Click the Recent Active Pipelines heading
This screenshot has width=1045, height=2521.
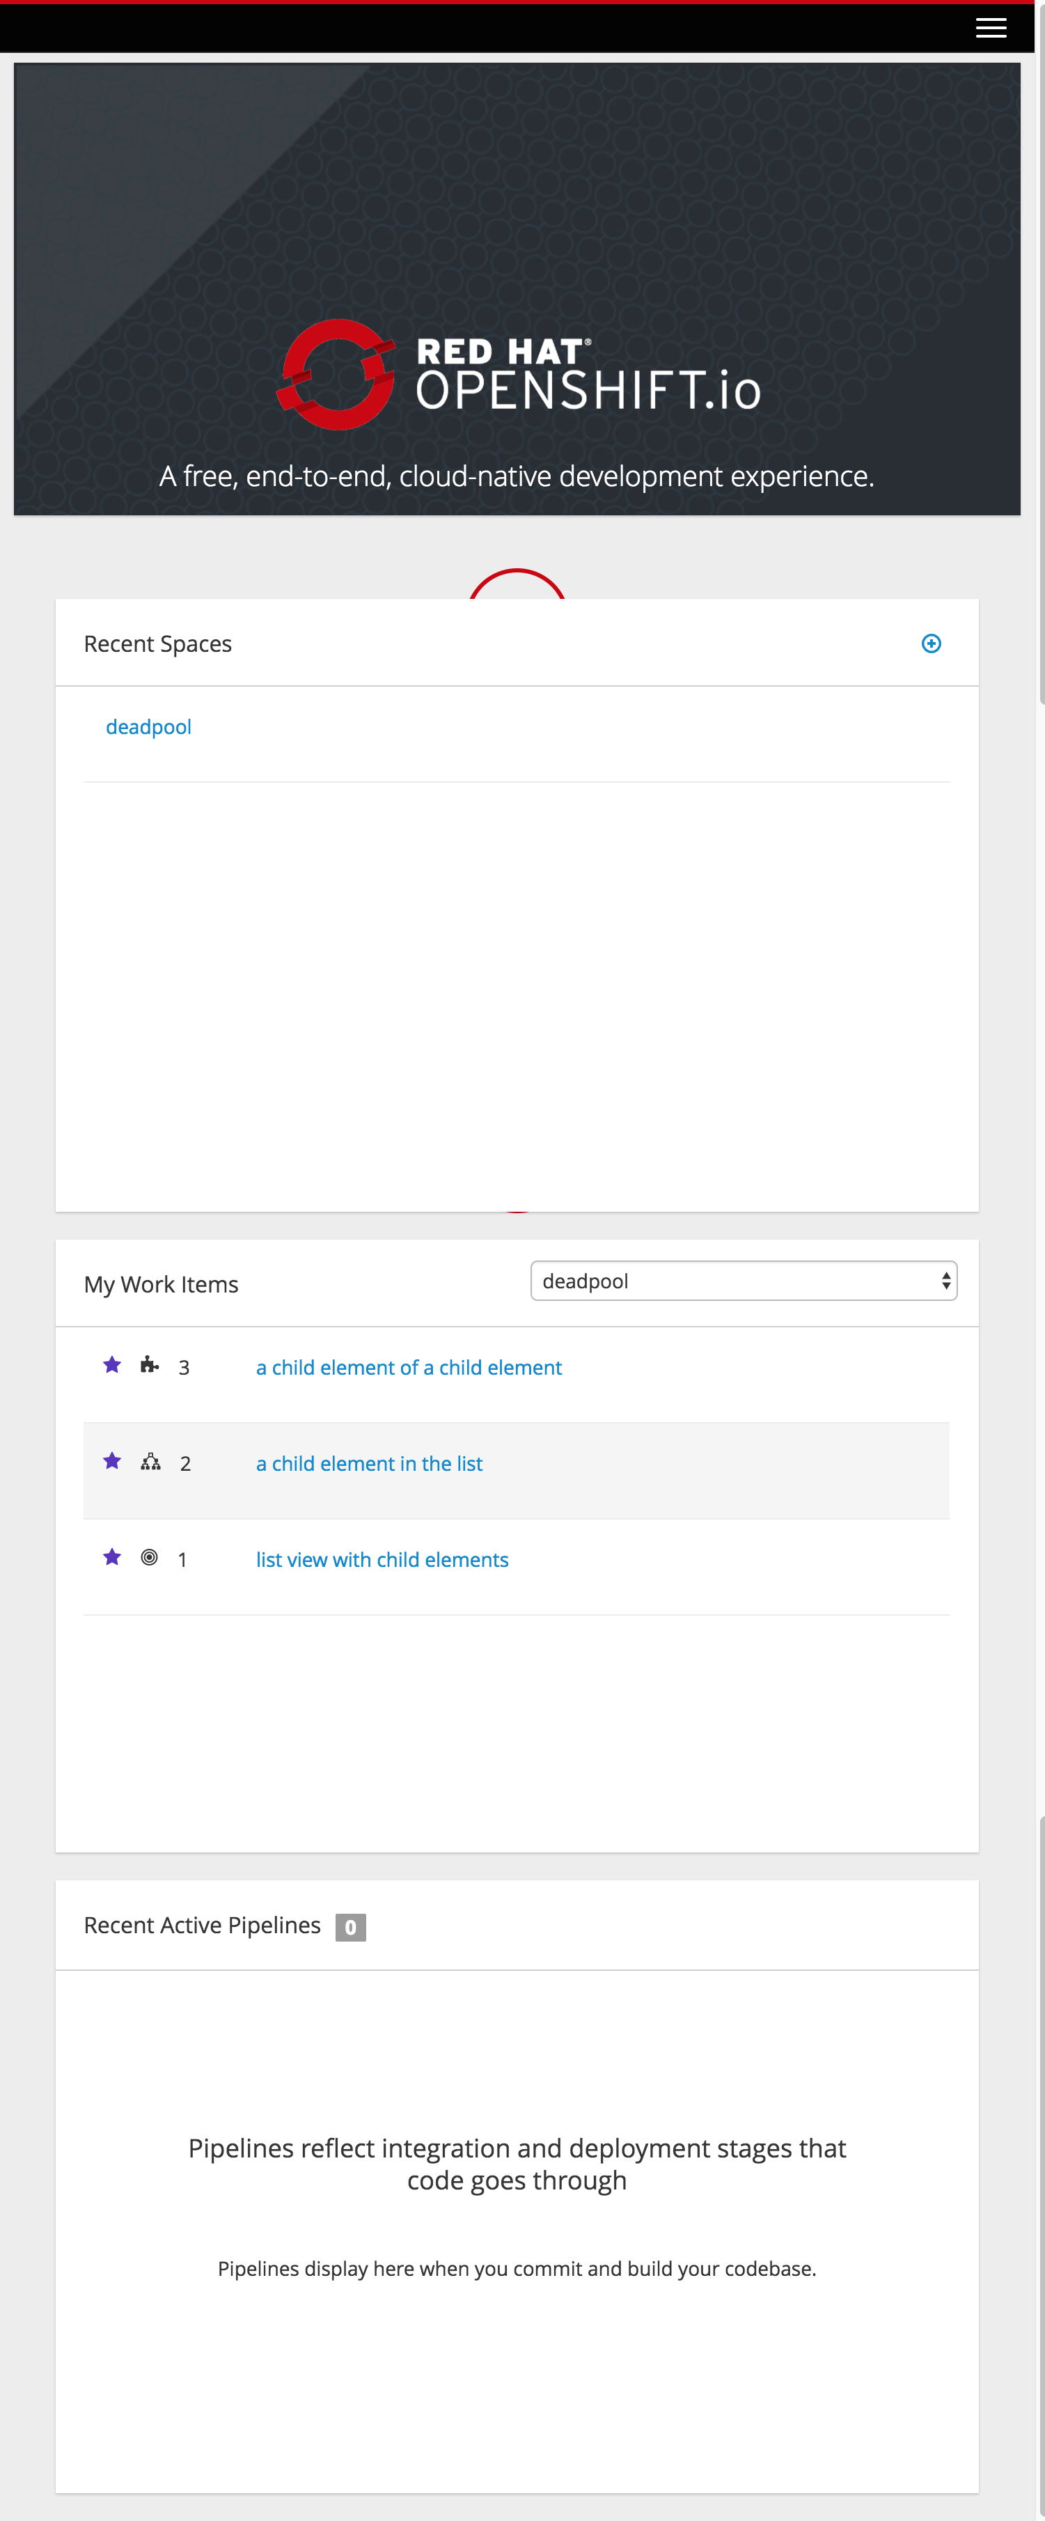tap(202, 1925)
